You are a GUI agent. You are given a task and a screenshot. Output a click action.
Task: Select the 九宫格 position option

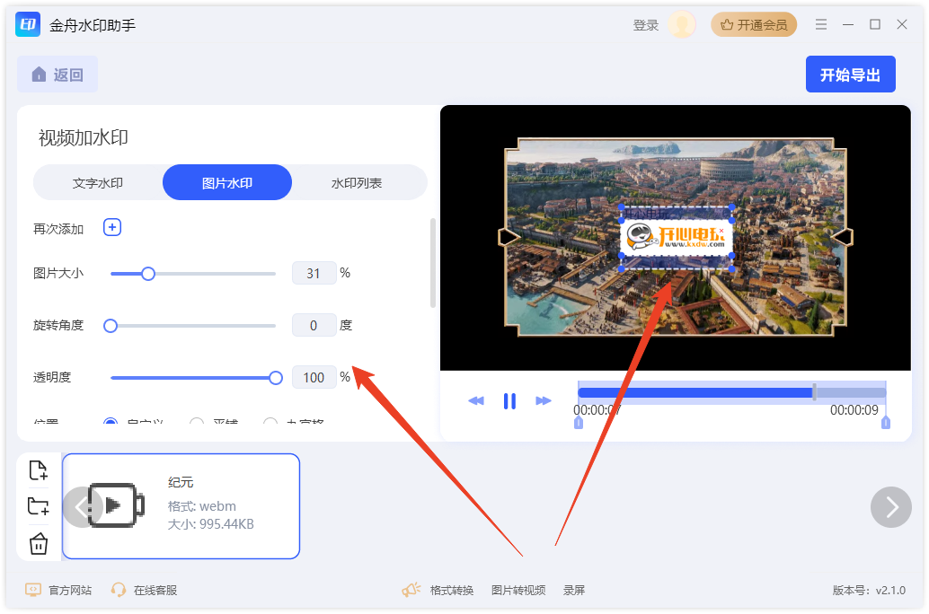270,422
